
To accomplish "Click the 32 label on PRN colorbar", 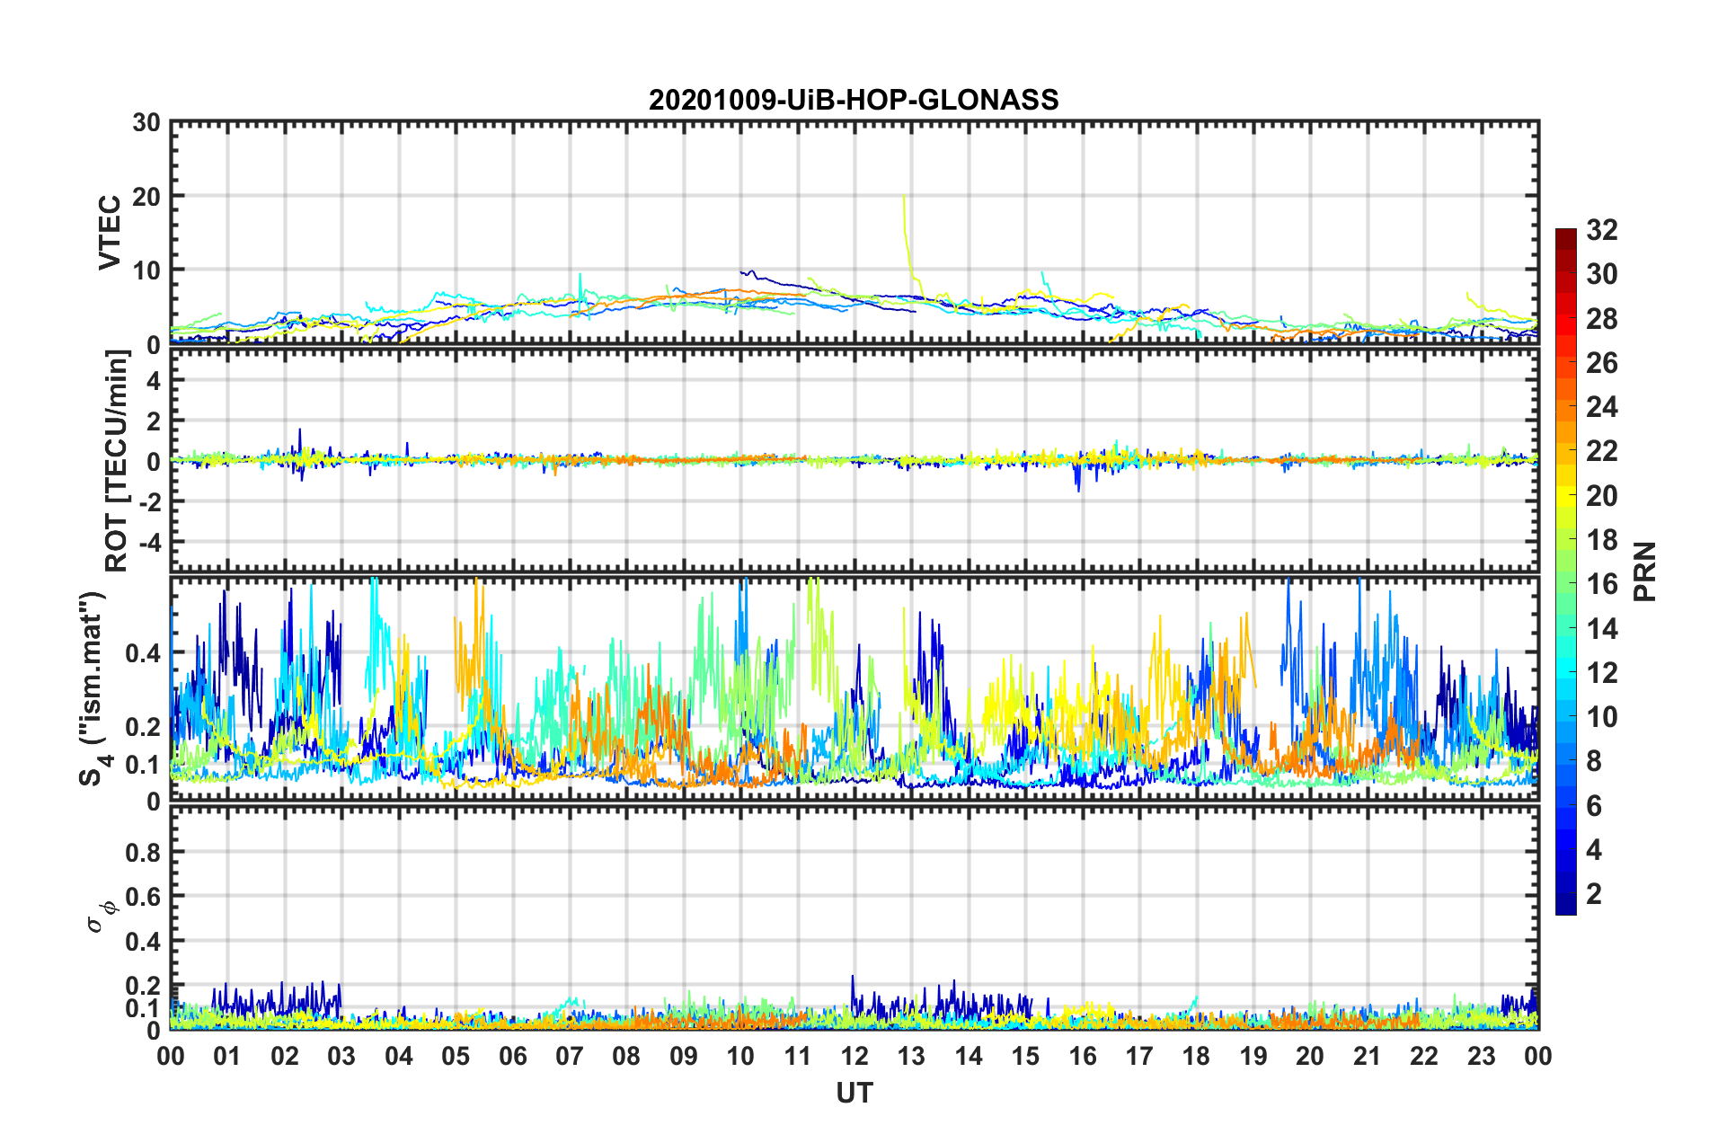I will pos(1601,230).
